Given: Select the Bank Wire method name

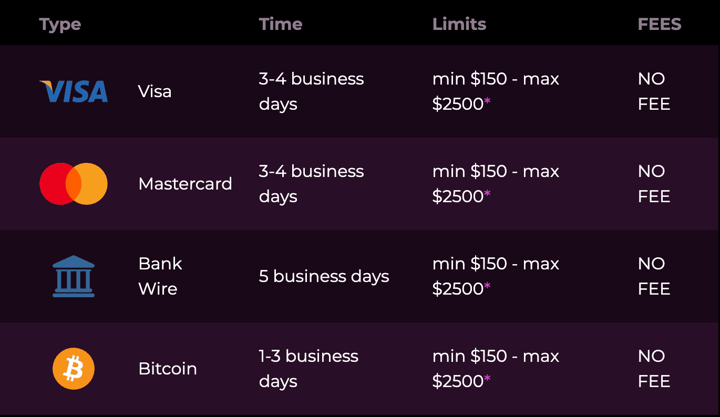Looking at the screenshot, I should (x=160, y=276).
